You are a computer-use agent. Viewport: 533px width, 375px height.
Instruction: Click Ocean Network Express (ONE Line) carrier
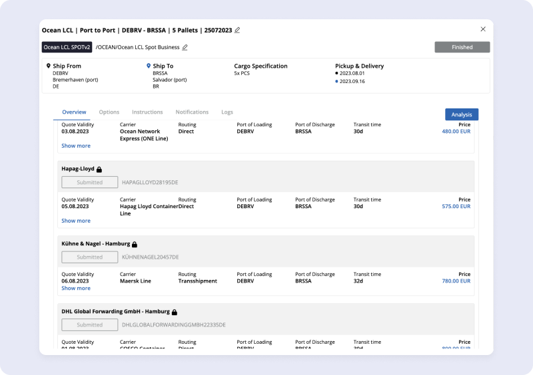144,135
